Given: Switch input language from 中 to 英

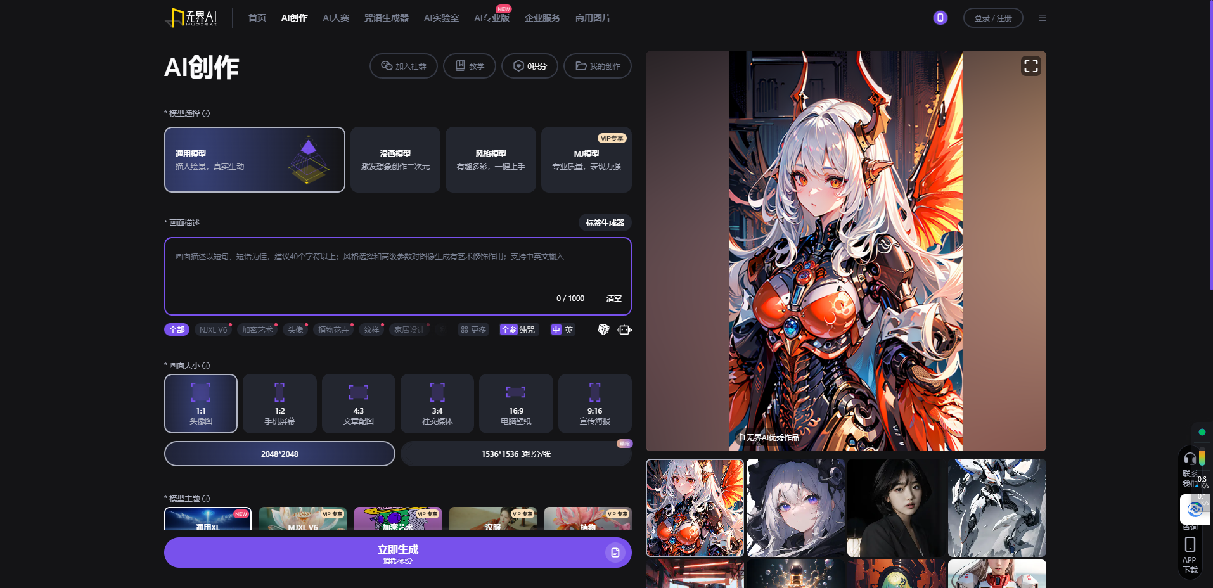Looking at the screenshot, I should 569,330.
